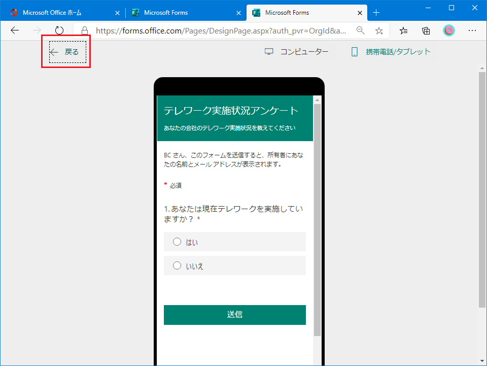Open the Collections icon
Viewport: 487px width, 366px height.
pos(426,30)
